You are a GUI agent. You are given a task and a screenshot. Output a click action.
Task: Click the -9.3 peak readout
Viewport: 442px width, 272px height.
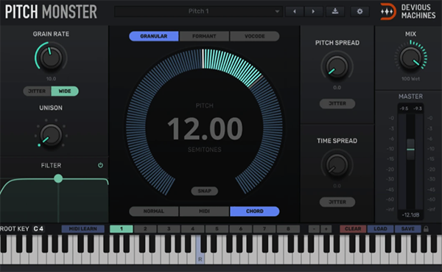tap(418, 108)
